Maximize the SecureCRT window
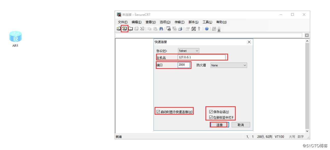The image size is (330, 150). tap(292, 15)
